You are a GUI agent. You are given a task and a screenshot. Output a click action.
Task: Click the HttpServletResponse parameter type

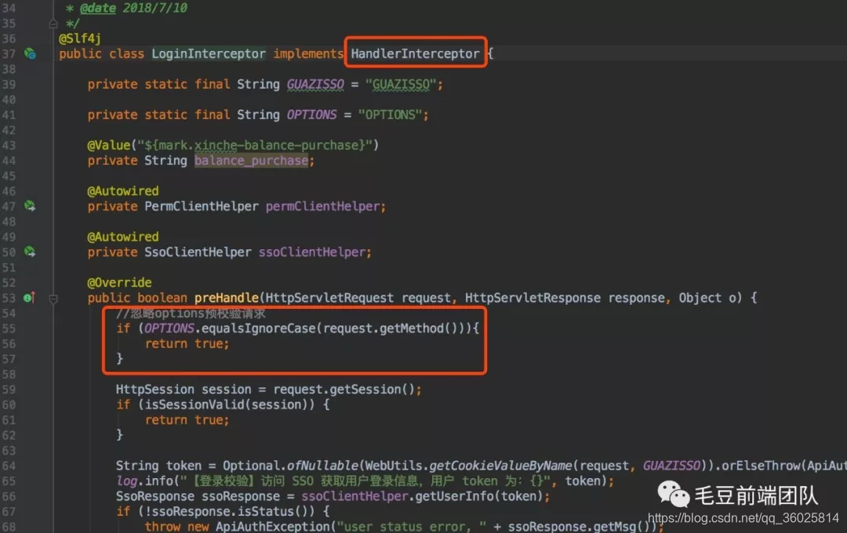coord(533,298)
